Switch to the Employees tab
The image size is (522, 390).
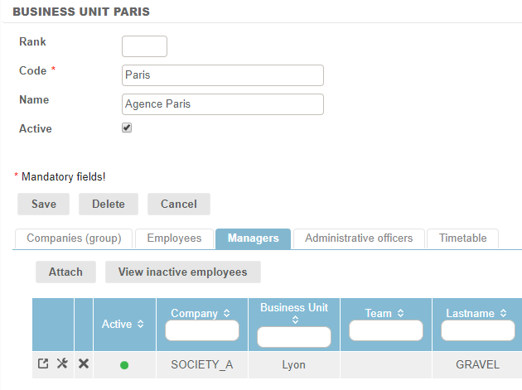tap(174, 238)
